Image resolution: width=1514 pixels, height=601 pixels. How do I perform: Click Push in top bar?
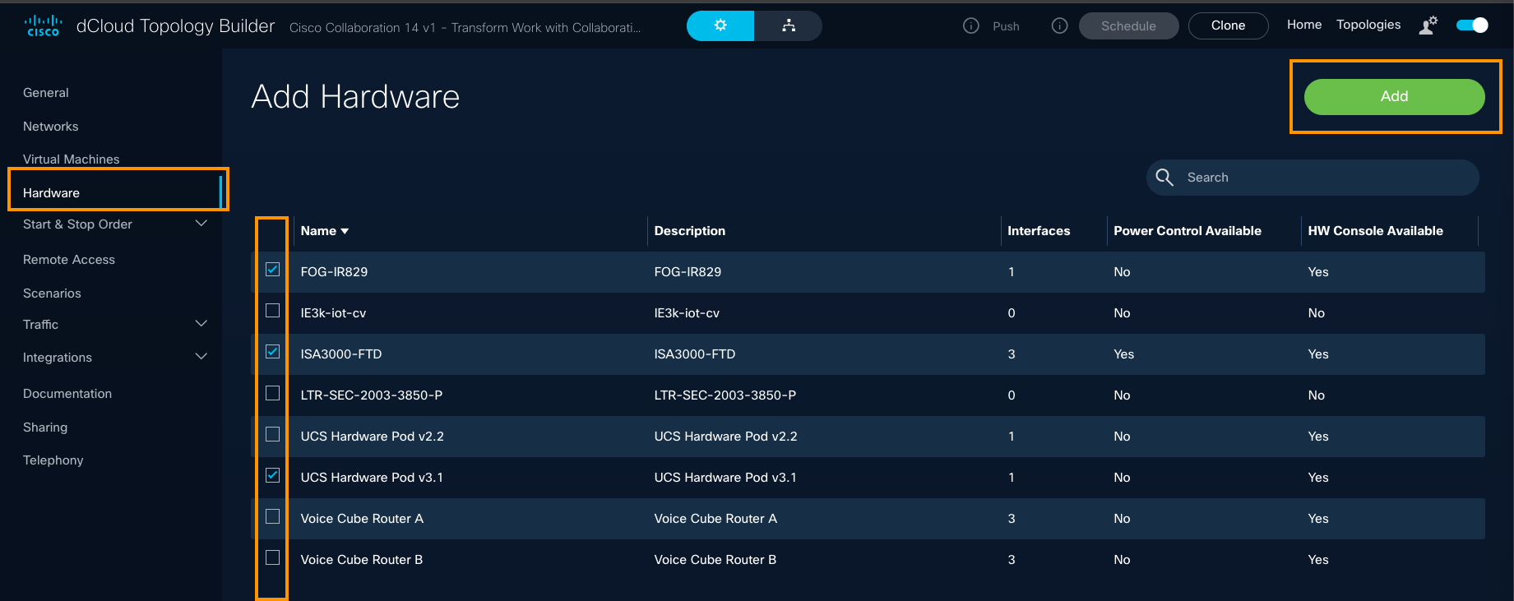point(1006,26)
